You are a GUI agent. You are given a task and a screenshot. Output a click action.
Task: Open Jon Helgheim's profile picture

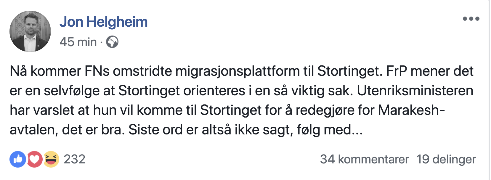30,31
